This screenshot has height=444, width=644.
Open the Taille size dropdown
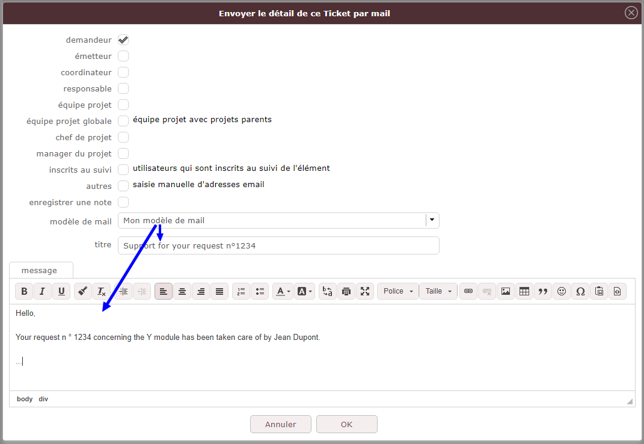(x=438, y=291)
